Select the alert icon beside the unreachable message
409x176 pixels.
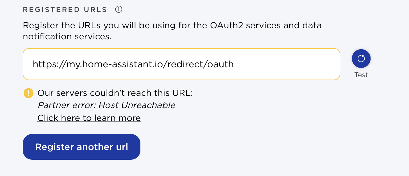click(x=28, y=93)
